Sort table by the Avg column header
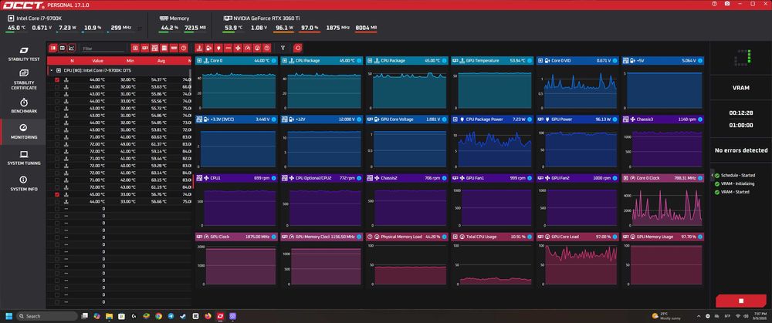Screen dimensions: 772x323 pos(161,61)
